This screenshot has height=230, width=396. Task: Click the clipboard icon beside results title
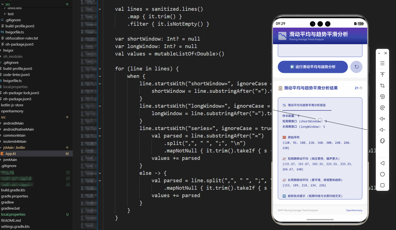coord(280,88)
